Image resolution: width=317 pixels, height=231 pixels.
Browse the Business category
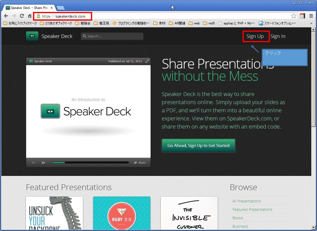coord(240,227)
